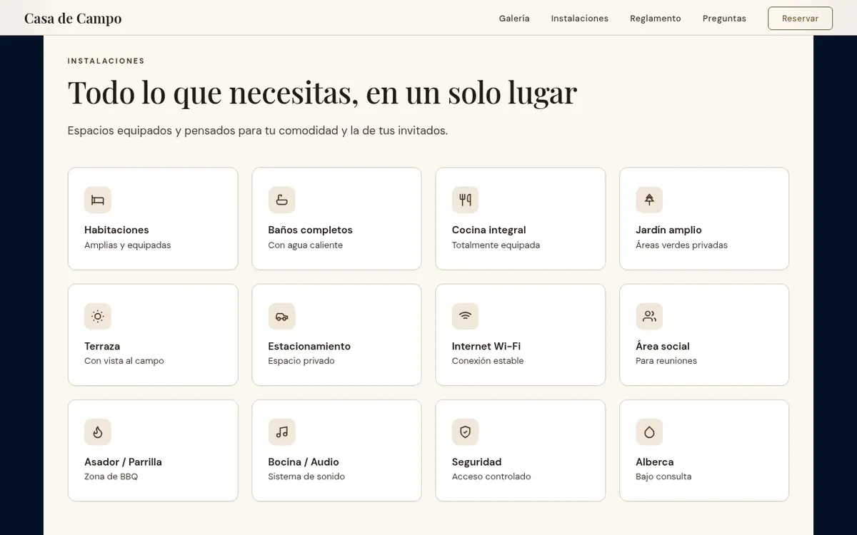
Task: Click the 'Totalmente equipada' description
Action: coord(496,245)
